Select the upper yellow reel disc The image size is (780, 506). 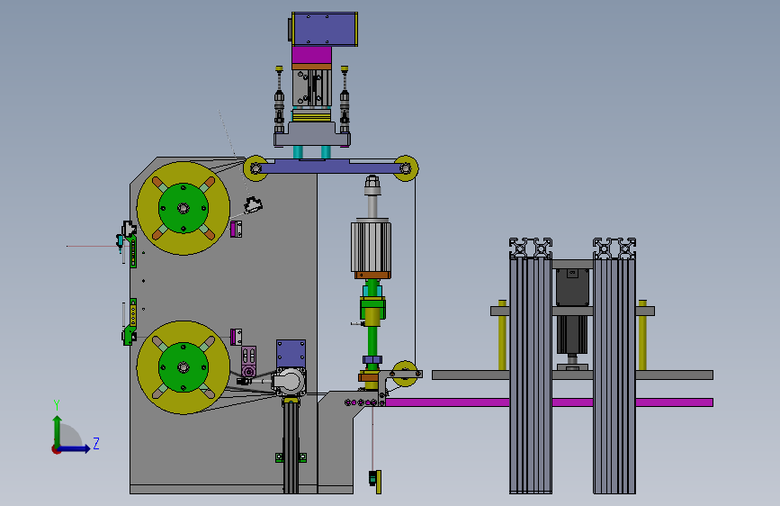[x=183, y=208]
